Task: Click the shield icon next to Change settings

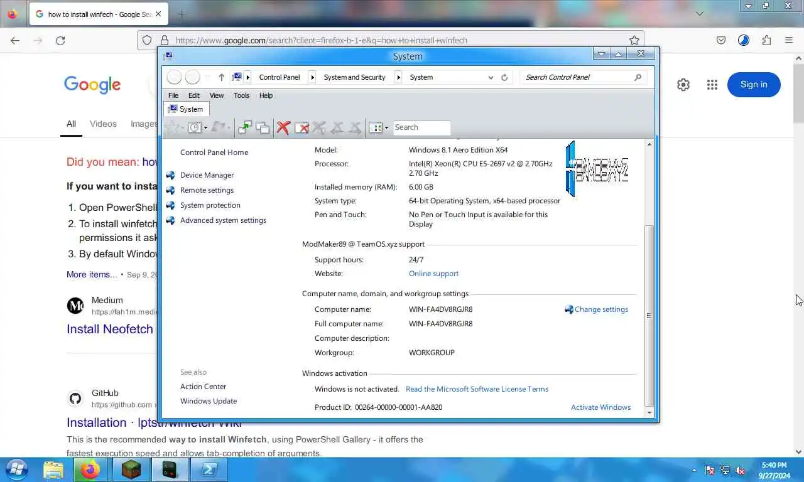Action: (x=568, y=309)
